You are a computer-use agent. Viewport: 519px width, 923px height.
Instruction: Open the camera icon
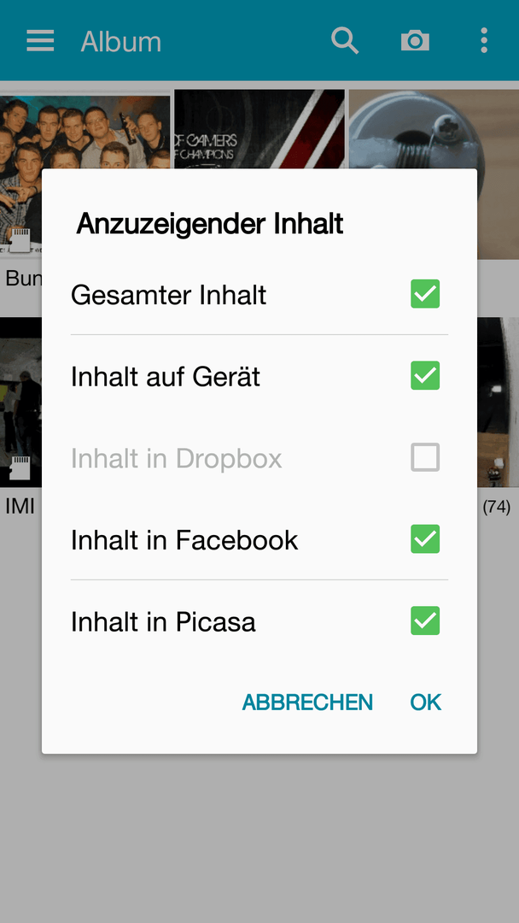click(x=415, y=41)
